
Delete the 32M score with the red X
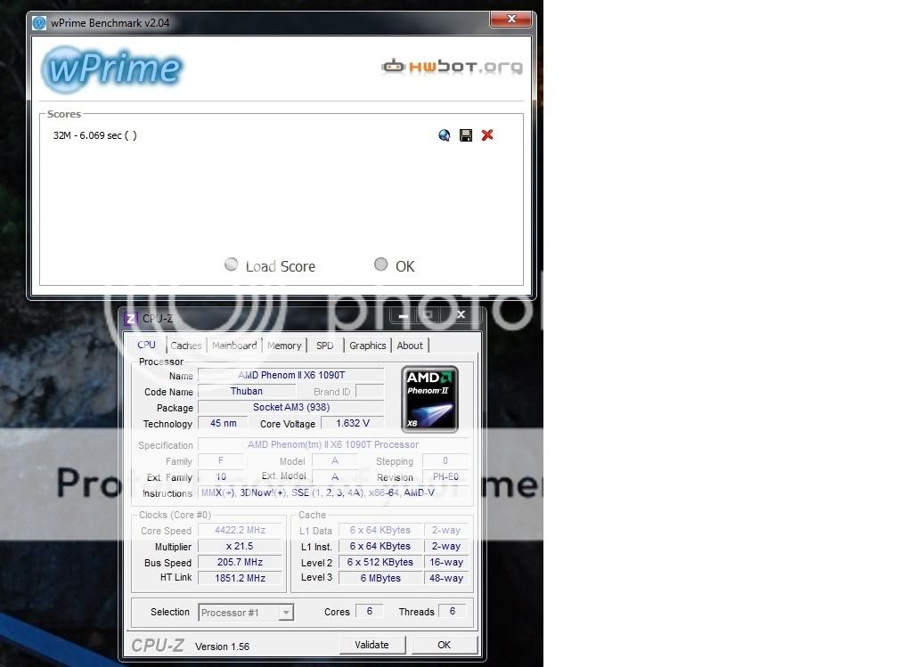click(486, 134)
